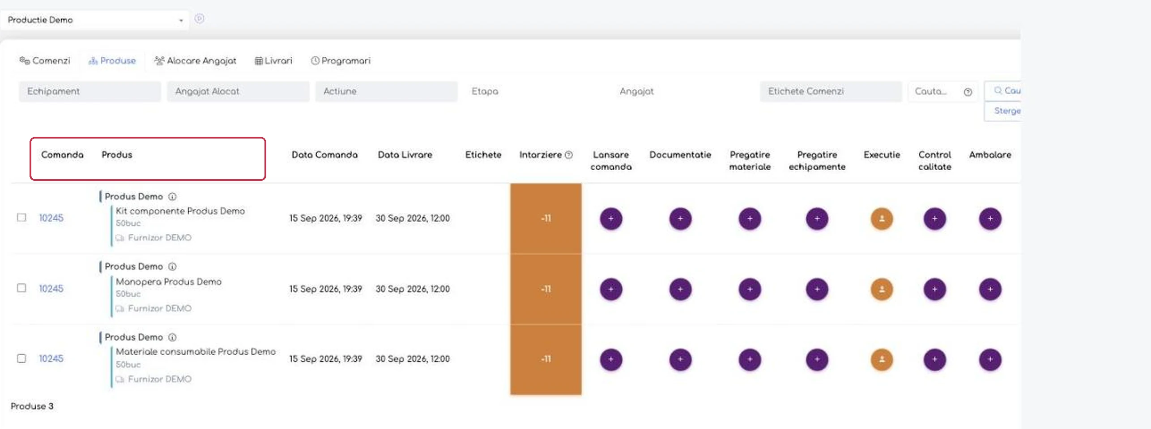Screen dimensions: 1151x429
Task: Open the Programari tab
Action: 341,61
